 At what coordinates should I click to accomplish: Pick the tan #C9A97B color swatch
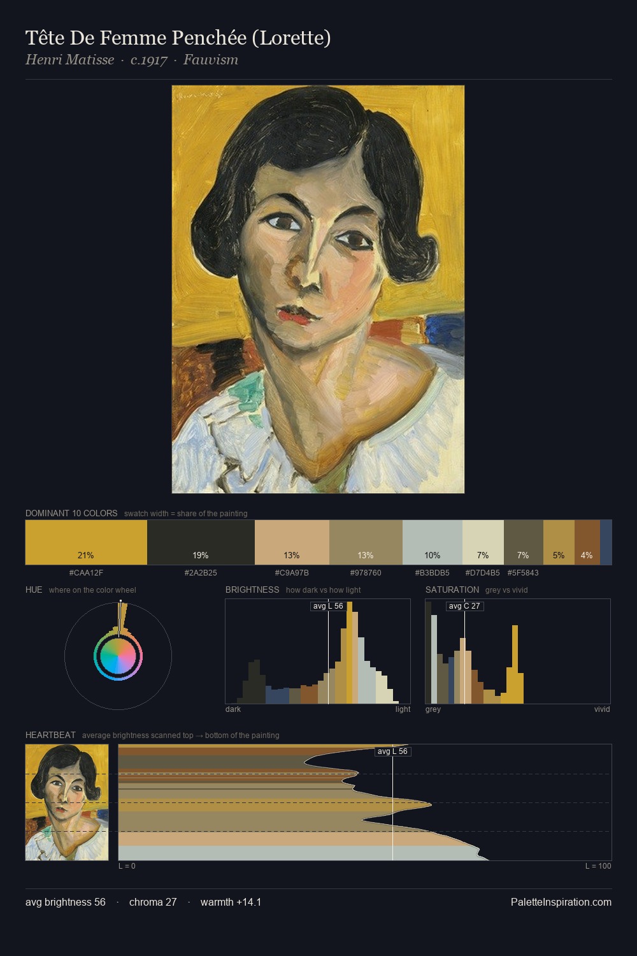292,542
